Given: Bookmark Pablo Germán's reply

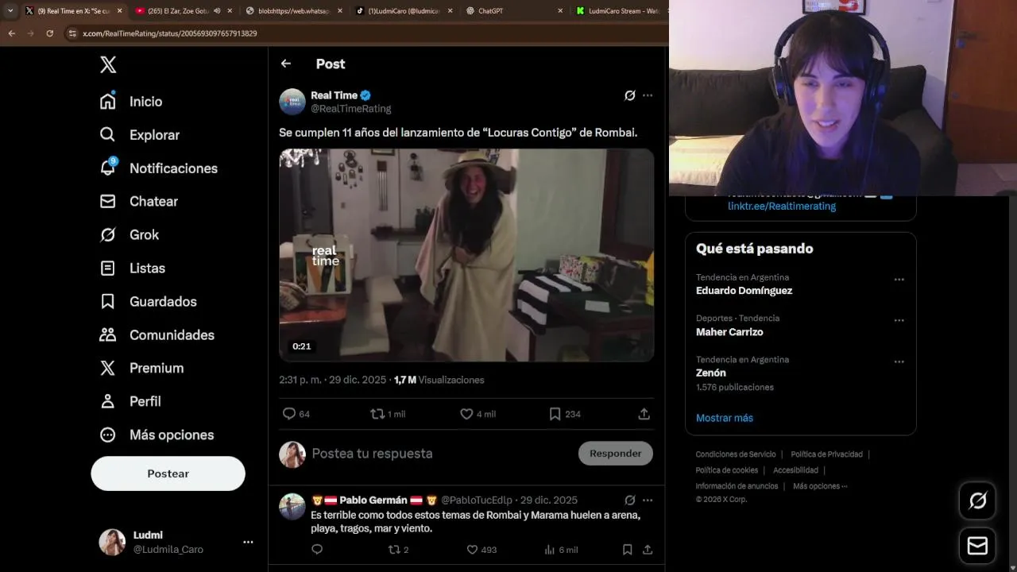Looking at the screenshot, I should pos(627,550).
